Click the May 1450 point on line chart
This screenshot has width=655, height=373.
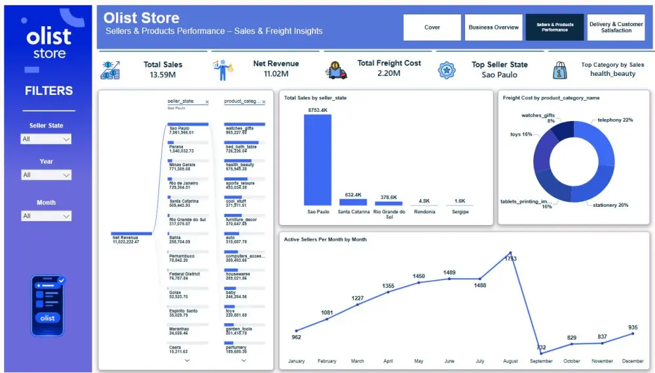[x=419, y=283]
